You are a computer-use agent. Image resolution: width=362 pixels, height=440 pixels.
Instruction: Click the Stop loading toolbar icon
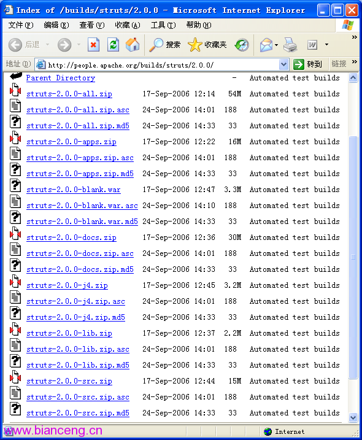(93, 45)
